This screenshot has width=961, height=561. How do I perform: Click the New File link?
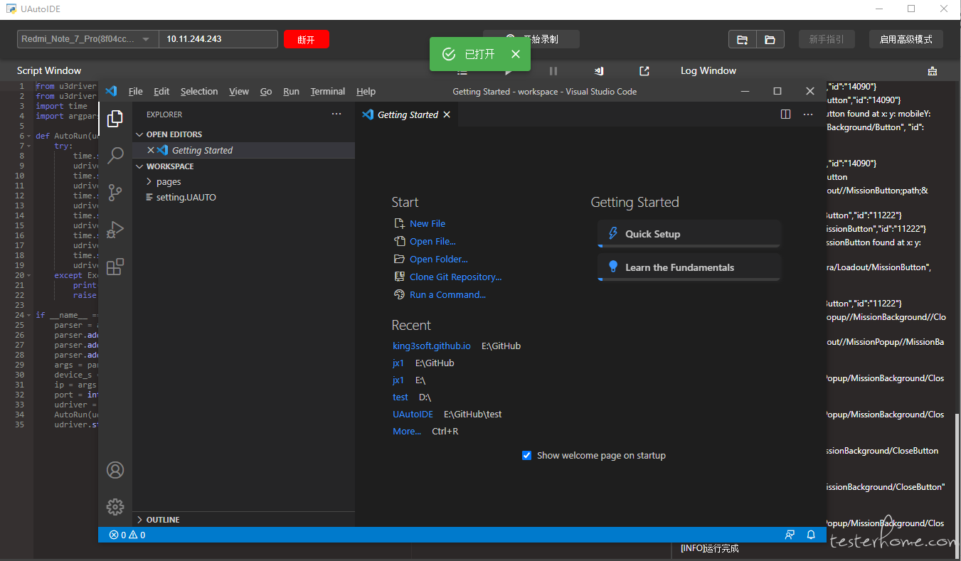point(428,223)
